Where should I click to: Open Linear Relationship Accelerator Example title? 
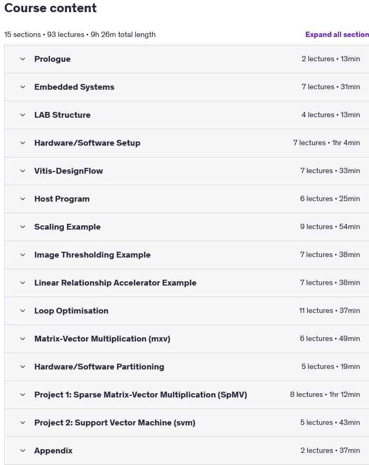click(115, 282)
